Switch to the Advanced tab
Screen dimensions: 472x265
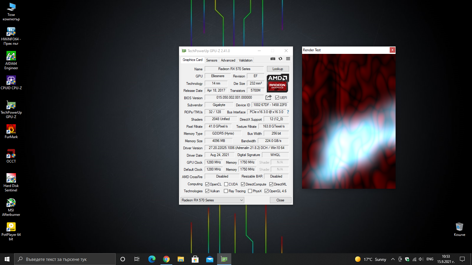click(x=228, y=60)
